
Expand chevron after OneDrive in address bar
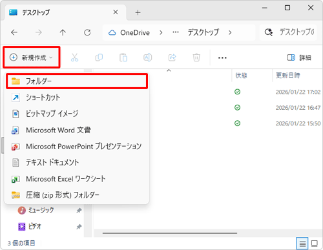161,33
